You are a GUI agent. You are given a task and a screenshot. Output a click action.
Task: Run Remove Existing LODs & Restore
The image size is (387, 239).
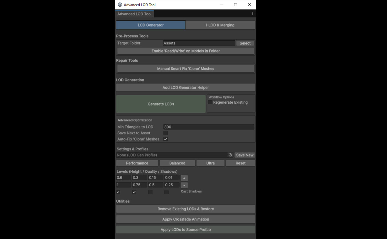[x=185, y=209]
